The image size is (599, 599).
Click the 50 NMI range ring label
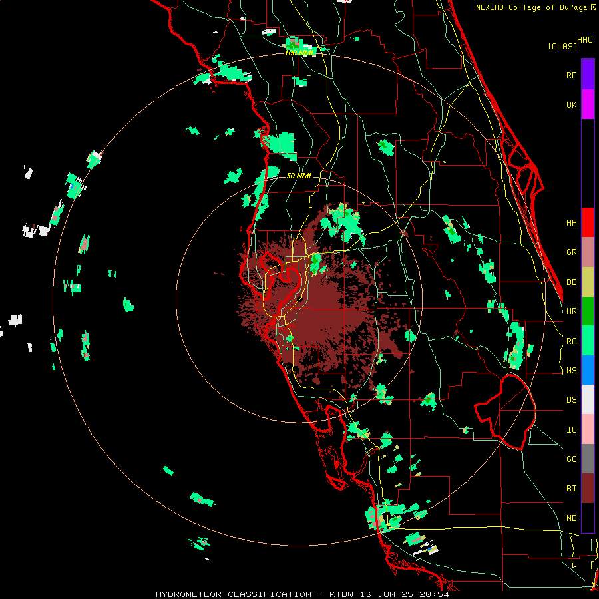click(299, 176)
